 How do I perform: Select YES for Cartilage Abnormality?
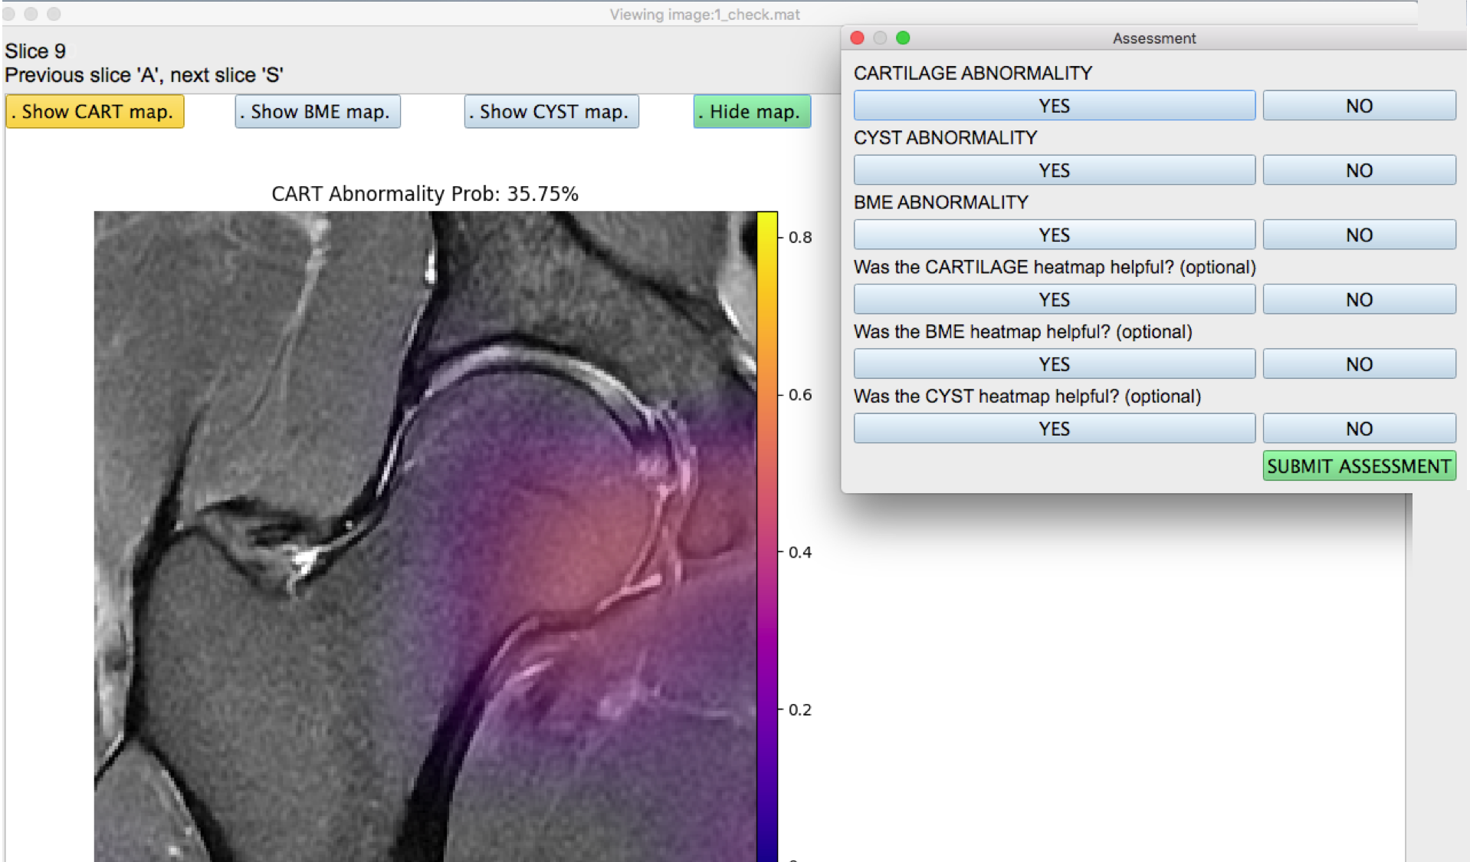(x=1054, y=106)
